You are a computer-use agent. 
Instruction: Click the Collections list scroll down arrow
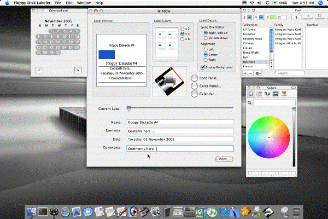point(272,67)
